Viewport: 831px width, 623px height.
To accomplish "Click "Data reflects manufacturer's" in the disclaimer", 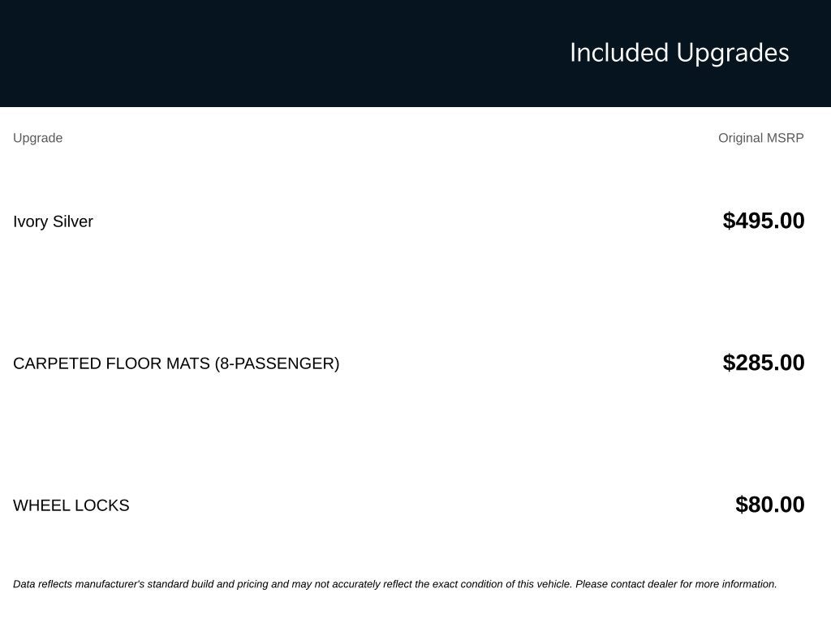I will coord(79,584).
